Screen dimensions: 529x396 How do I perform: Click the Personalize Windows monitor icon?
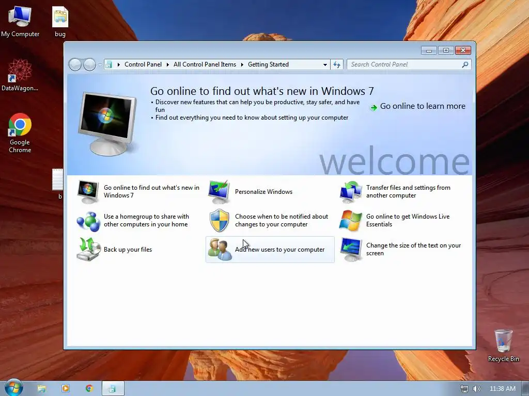(219, 192)
